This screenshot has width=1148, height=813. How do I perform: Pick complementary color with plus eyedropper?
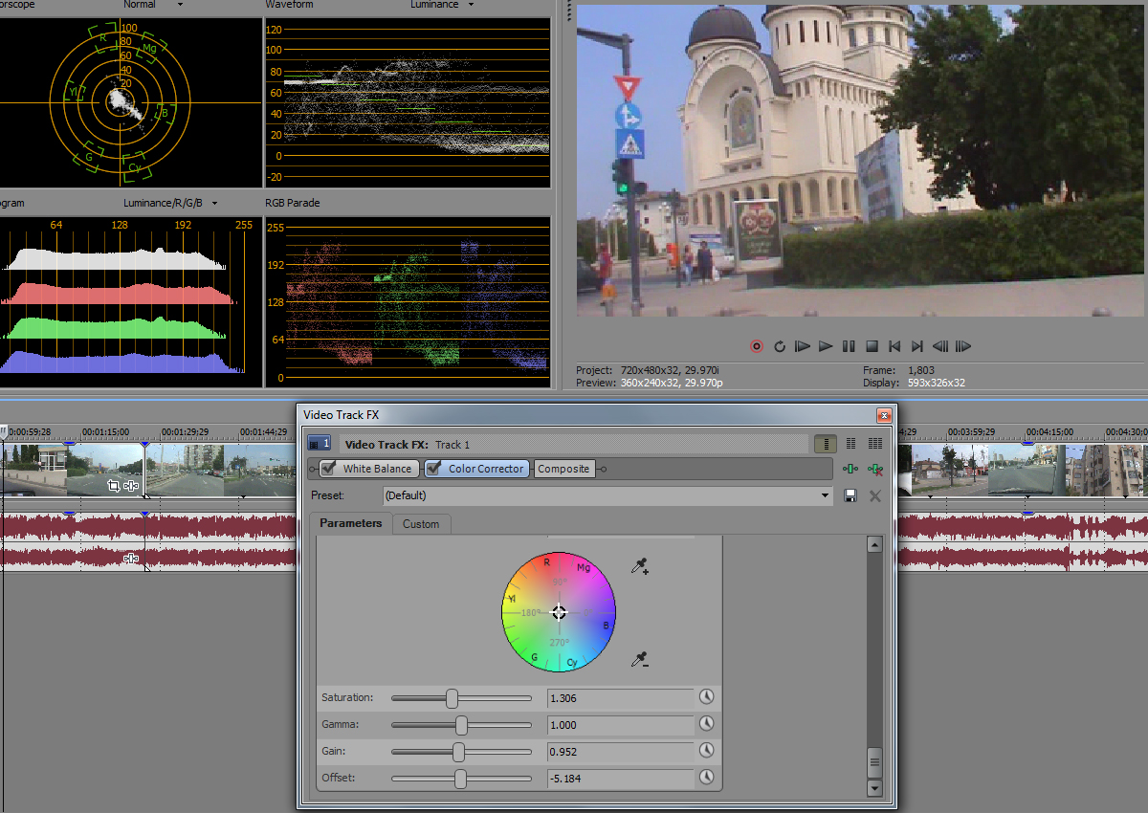coord(640,567)
